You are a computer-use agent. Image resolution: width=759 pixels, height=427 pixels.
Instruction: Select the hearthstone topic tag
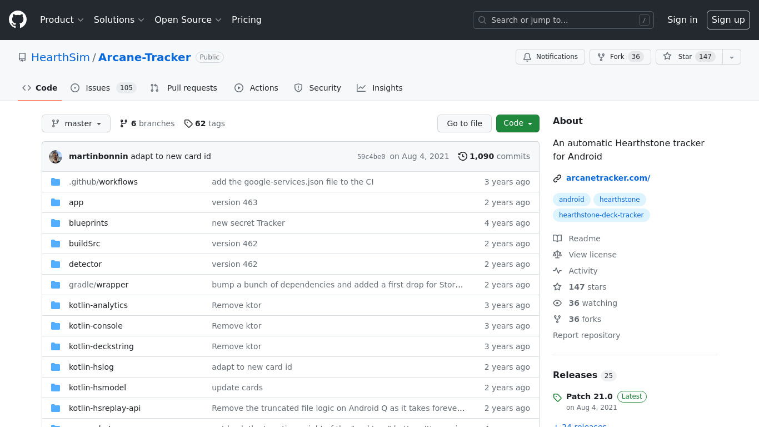pos(620,200)
